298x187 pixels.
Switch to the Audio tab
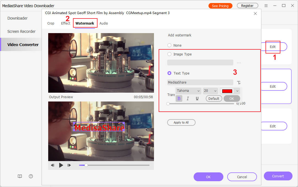click(104, 23)
